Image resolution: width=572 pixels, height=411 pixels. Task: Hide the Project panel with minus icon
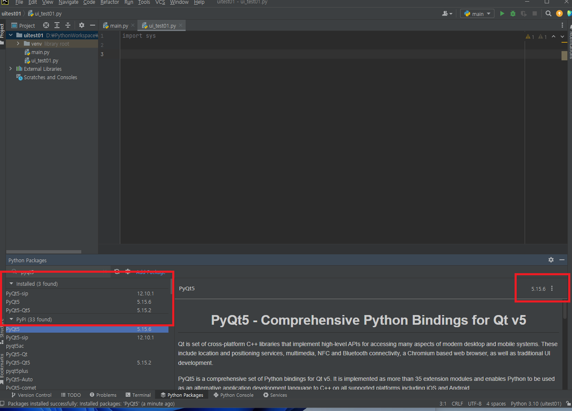click(93, 25)
